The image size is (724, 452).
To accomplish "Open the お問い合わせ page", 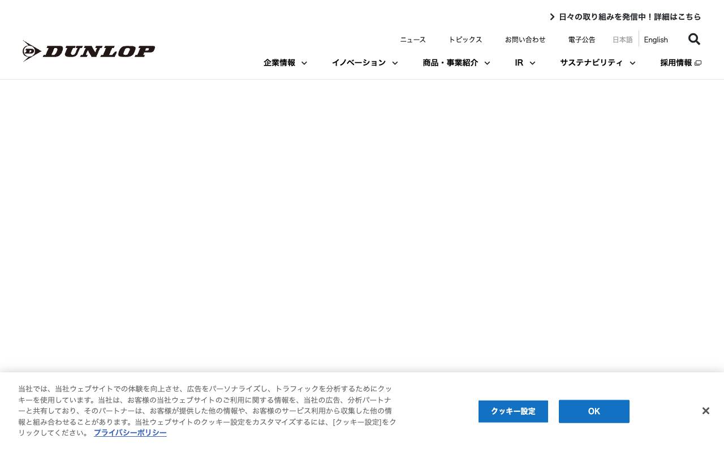I will (525, 40).
